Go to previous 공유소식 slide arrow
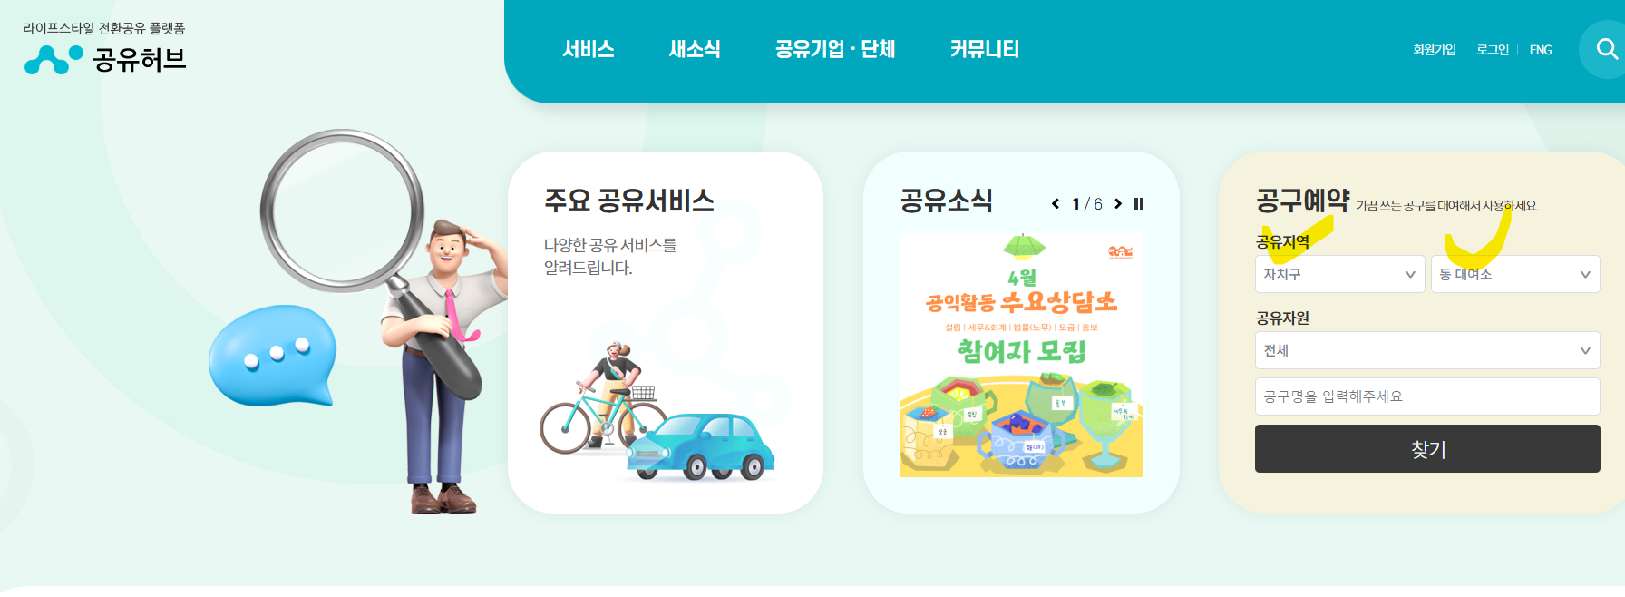This screenshot has width=1625, height=597. point(1056,204)
